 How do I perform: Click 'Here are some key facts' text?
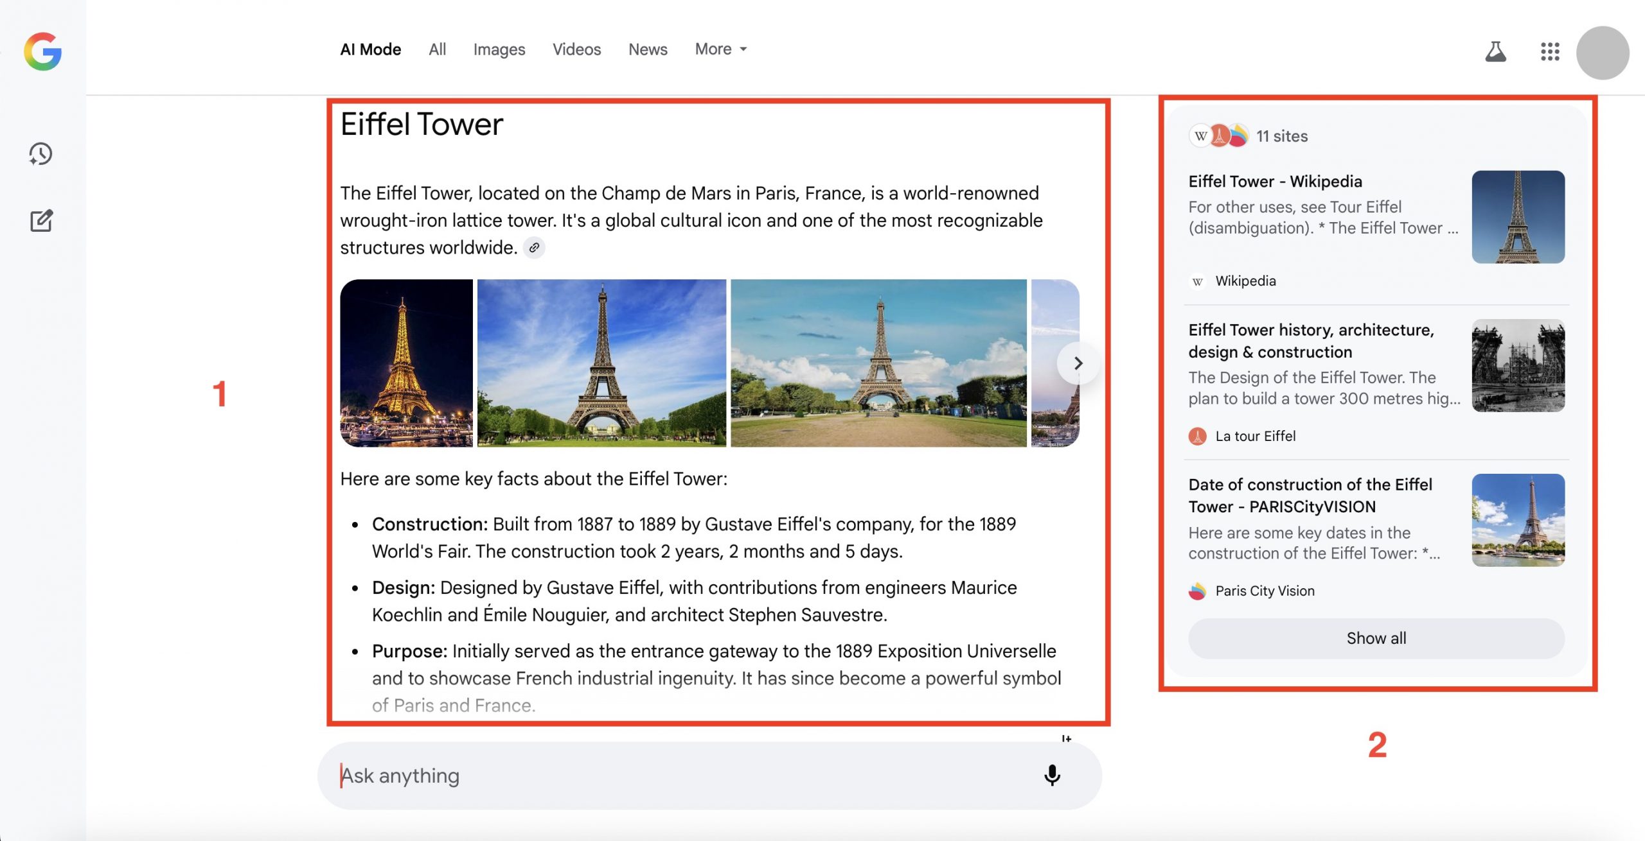coord(533,479)
